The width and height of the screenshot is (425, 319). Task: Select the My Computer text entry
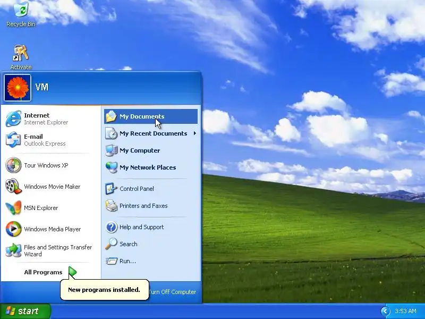(x=140, y=150)
